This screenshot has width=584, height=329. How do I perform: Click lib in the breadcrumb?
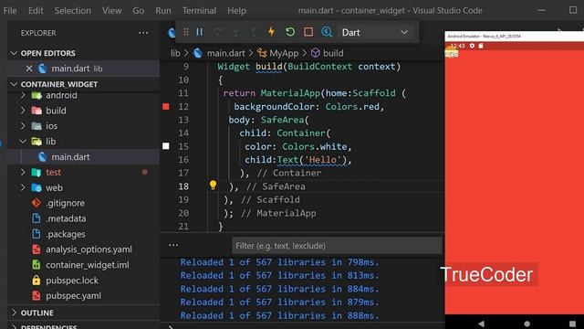175,53
